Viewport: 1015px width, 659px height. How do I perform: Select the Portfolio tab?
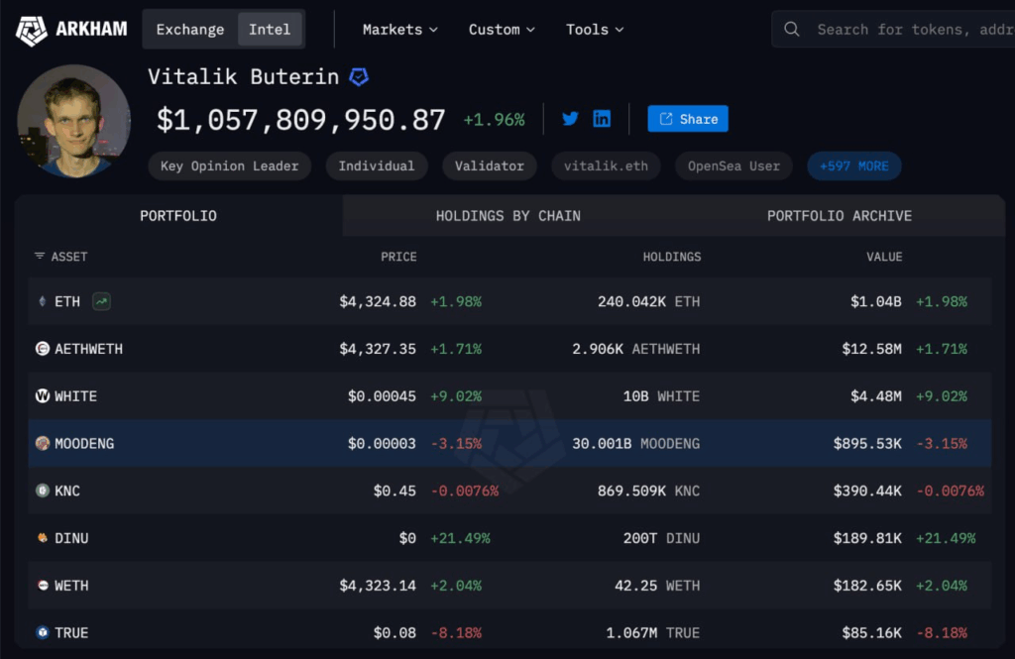[178, 216]
